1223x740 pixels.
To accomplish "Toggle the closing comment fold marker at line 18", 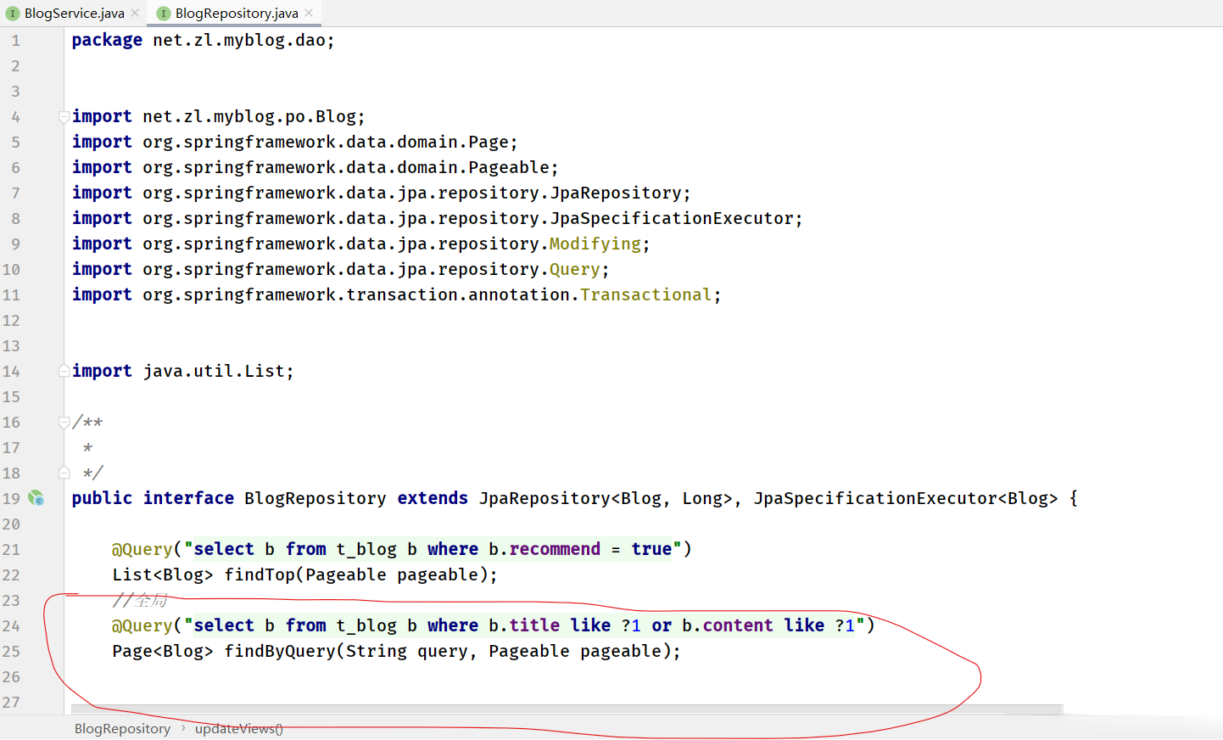I will (64, 473).
